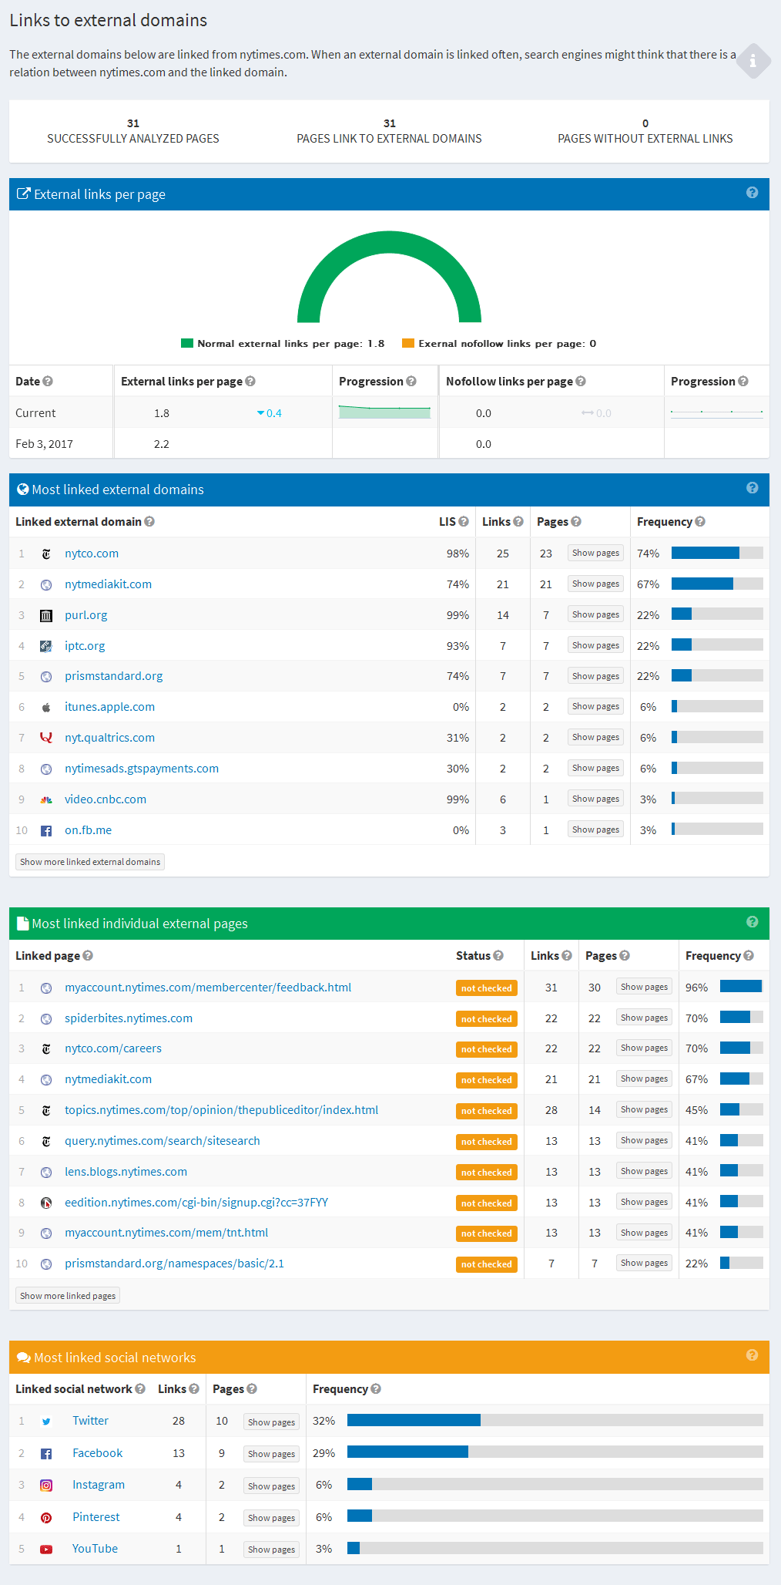
Task: Click the 31 Successfully Analyzed Pages stat
Action: tap(133, 131)
